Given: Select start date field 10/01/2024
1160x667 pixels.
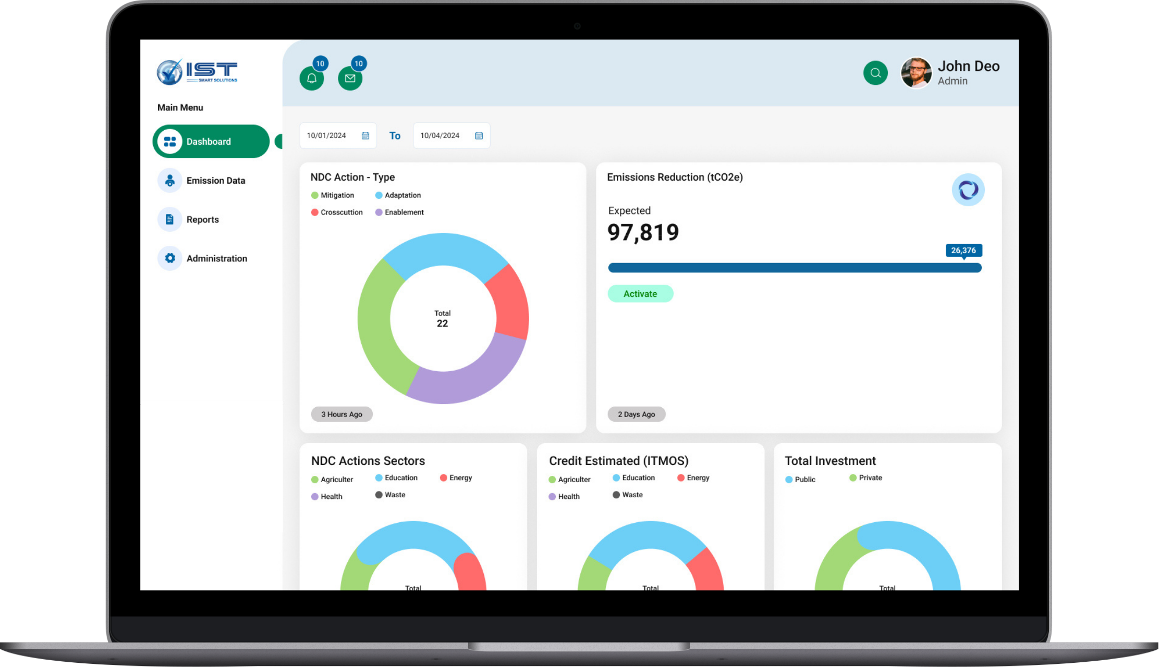Looking at the screenshot, I should [x=330, y=136].
